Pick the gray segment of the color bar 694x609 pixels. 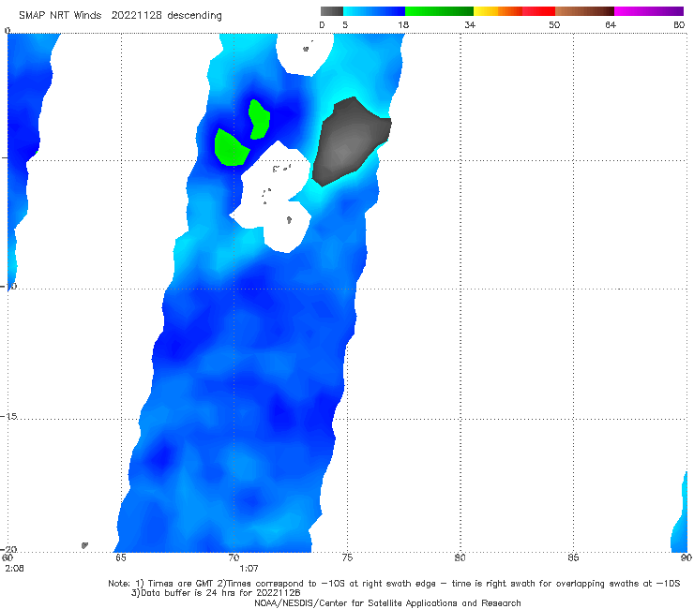pyautogui.click(x=331, y=11)
